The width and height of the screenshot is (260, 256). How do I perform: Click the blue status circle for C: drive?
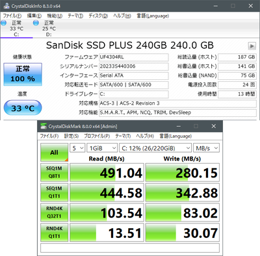(4, 23)
